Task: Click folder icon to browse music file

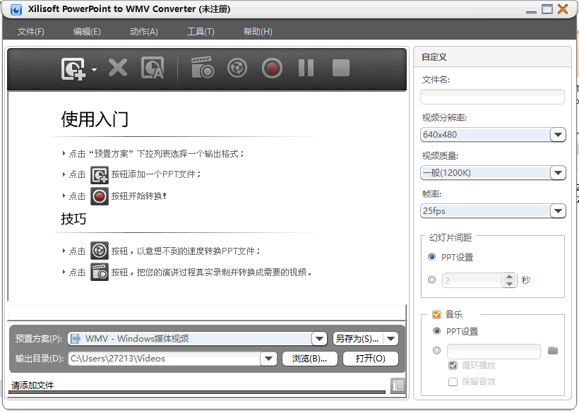Action: click(553, 351)
